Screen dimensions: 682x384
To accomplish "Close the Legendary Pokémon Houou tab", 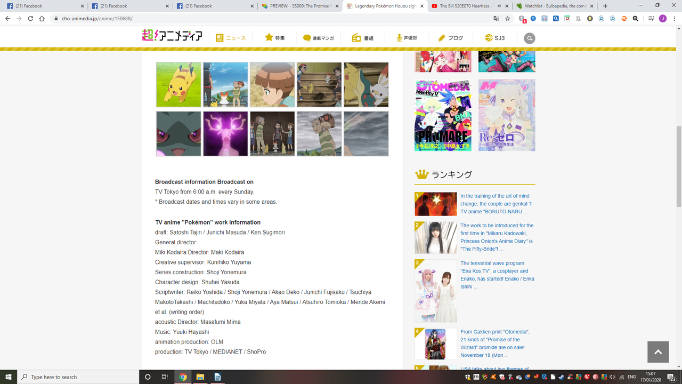I will tap(421, 6).
